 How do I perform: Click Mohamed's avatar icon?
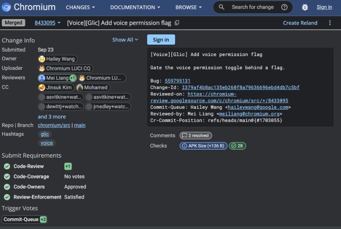coord(80,88)
